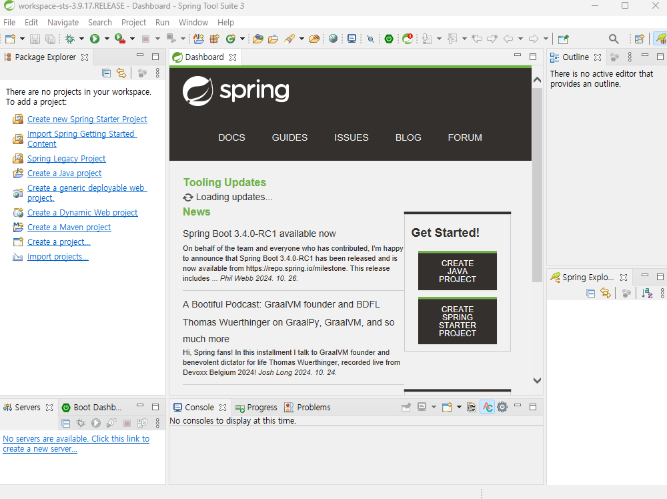Click DOCS in the Spring dashboard header
Screen dimensions: 667x499
pyautogui.click(x=232, y=138)
